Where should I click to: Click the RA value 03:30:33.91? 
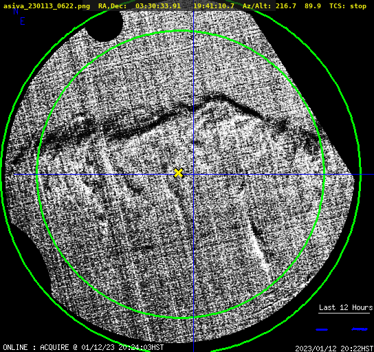(158, 5)
